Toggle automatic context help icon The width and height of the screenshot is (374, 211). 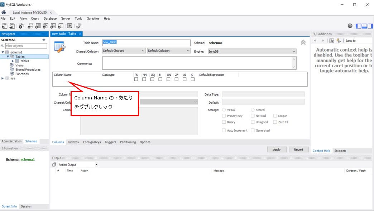coord(339,41)
